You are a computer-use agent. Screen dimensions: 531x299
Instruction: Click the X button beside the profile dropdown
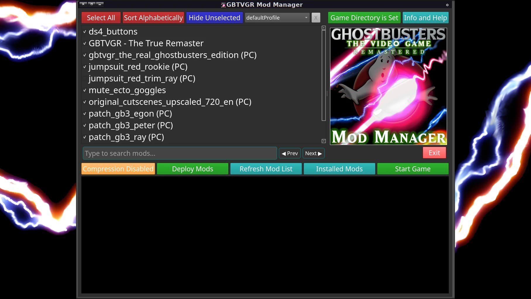point(316,18)
